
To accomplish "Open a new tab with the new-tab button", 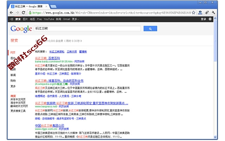I will coord(53,6).
